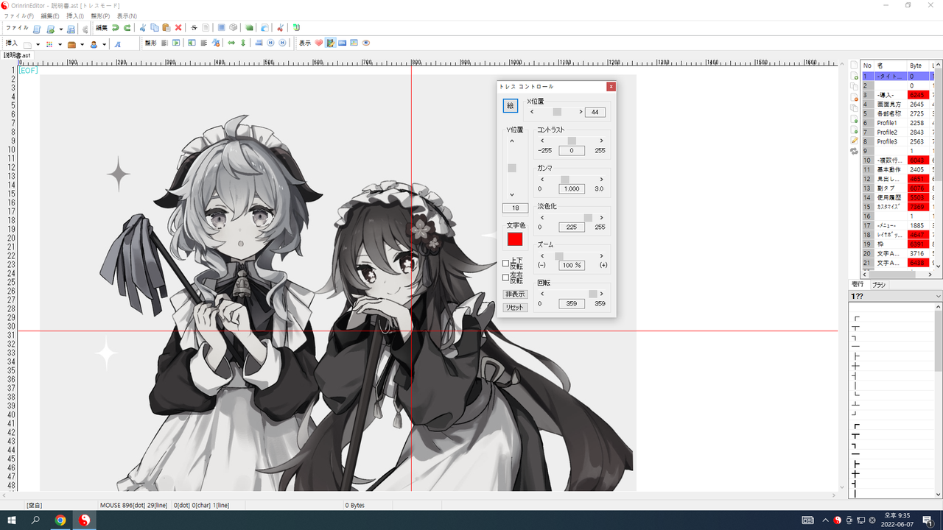This screenshot has width=943, height=530.
Task: Click the save file disk icon
Action: 71,29
